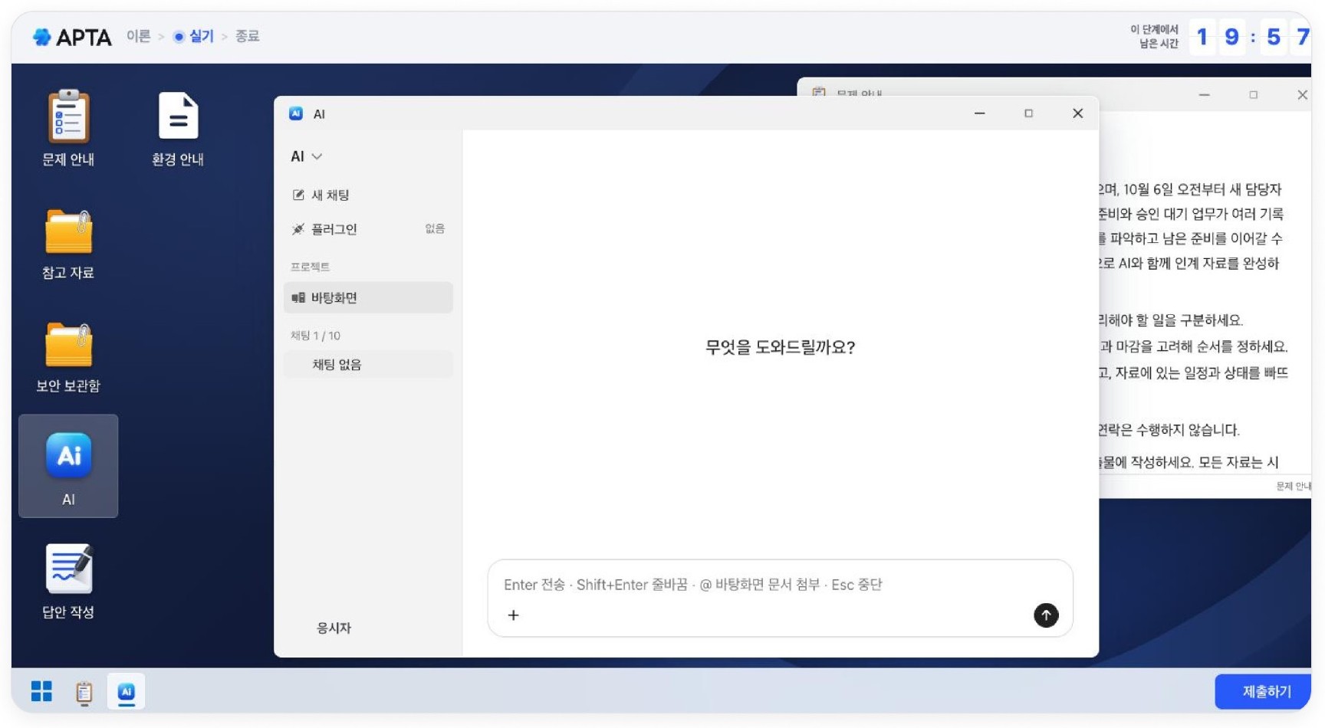Screen dimensions: 1325x728
Task: Click the 이론 breadcrumb step
Action: [x=139, y=36]
